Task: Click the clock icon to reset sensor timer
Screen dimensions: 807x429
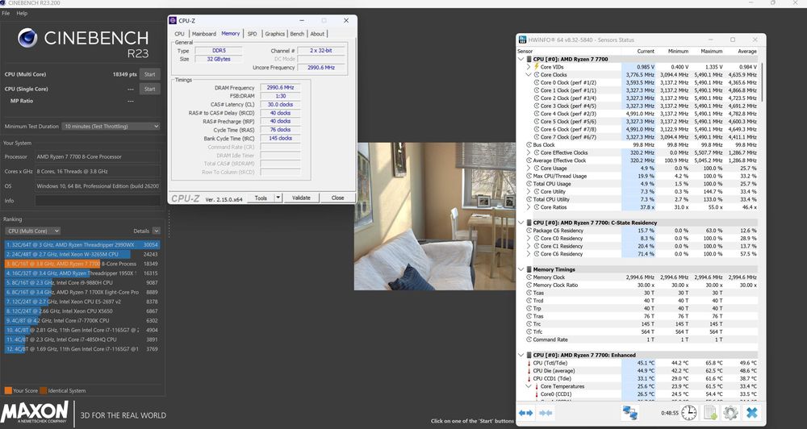Action: [x=688, y=413]
